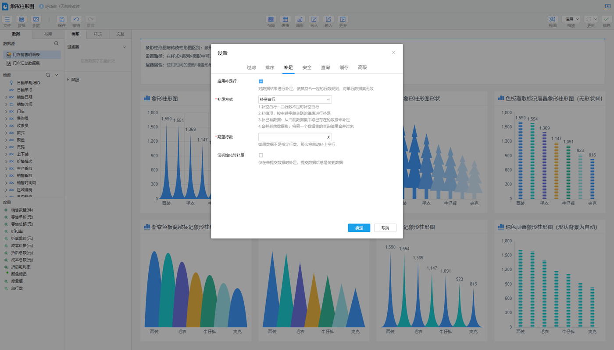Open the 缓存 tab in settings
Image resolution: width=614 pixels, height=350 pixels.
coord(344,67)
